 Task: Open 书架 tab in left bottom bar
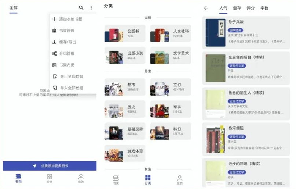18,178
